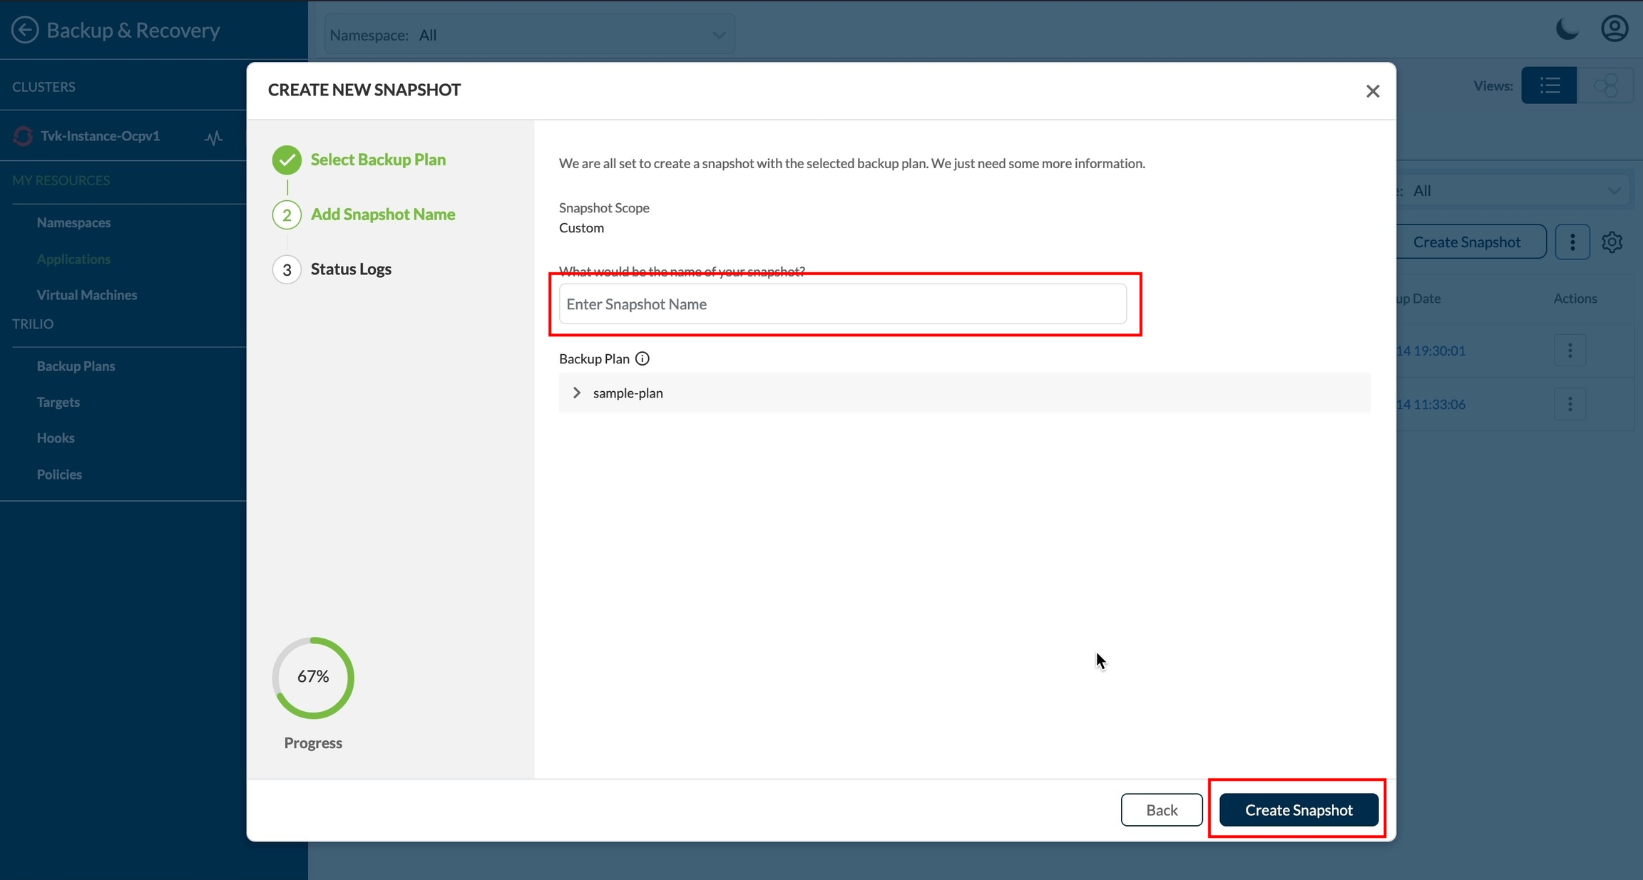This screenshot has height=880, width=1643.
Task: Expand the sample-plan row
Action: click(x=577, y=393)
